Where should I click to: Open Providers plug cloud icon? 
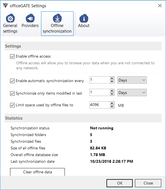30,18
